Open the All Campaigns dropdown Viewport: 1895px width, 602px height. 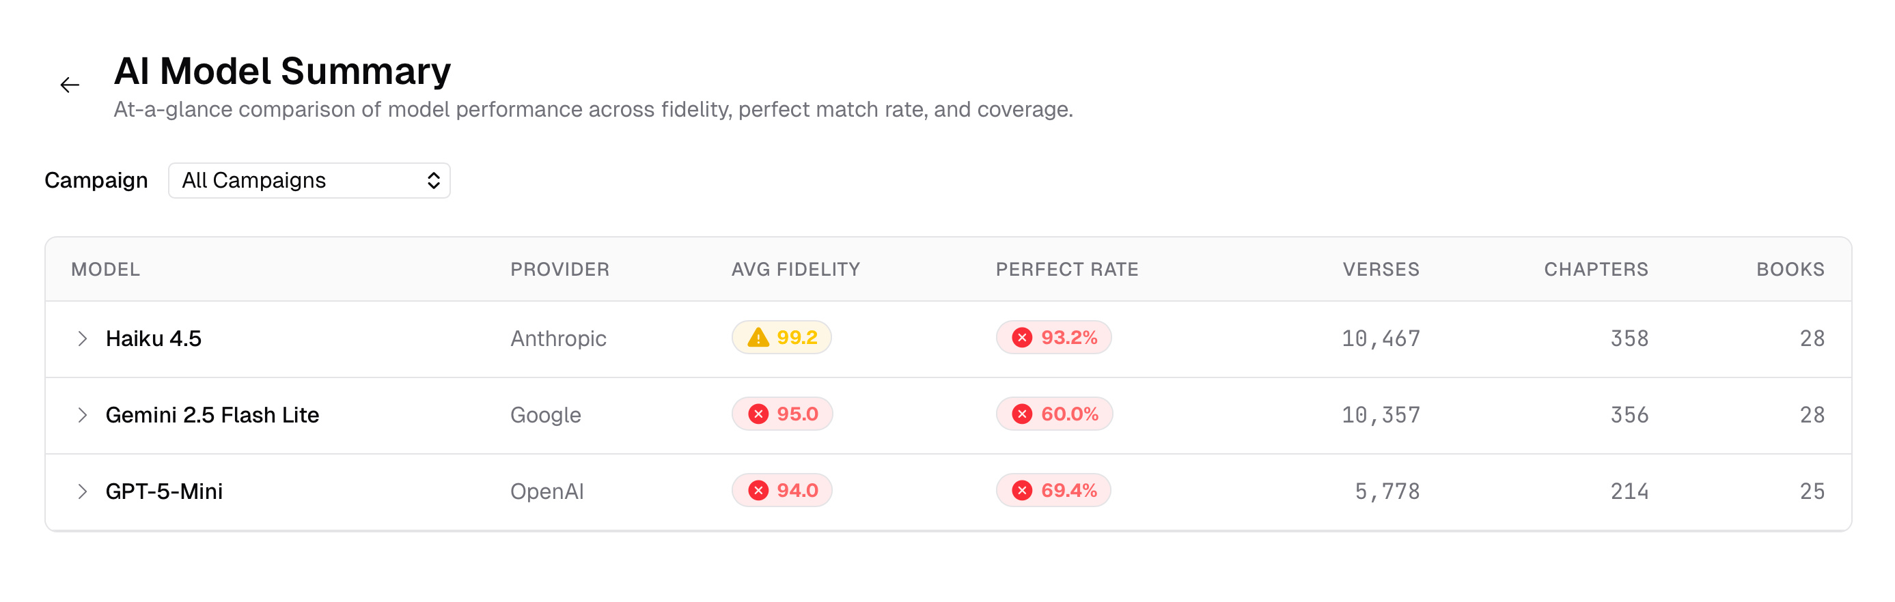coord(309,180)
